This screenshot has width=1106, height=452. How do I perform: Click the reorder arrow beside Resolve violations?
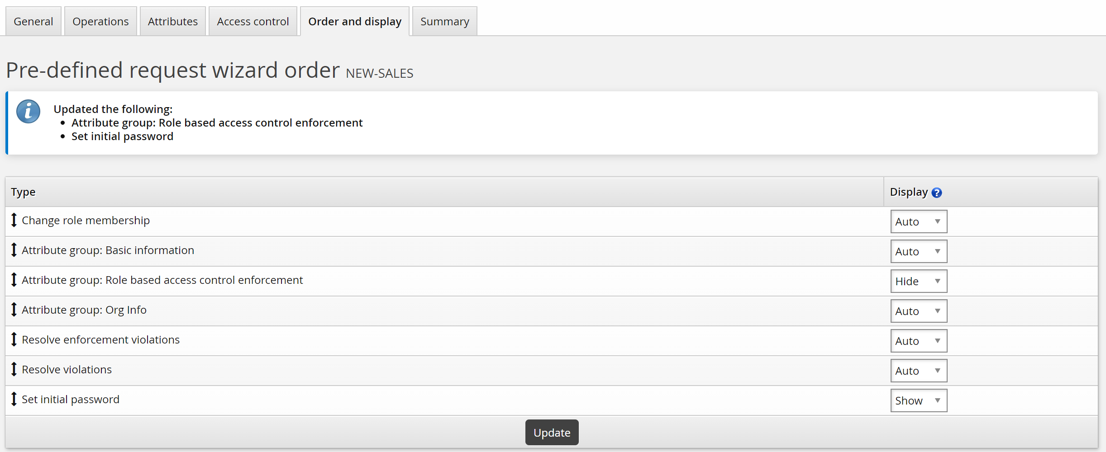pyautogui.click(x=14, y=369)
